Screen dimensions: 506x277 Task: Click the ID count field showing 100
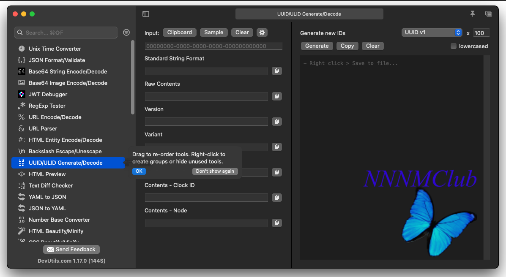[x=481, y=33]
